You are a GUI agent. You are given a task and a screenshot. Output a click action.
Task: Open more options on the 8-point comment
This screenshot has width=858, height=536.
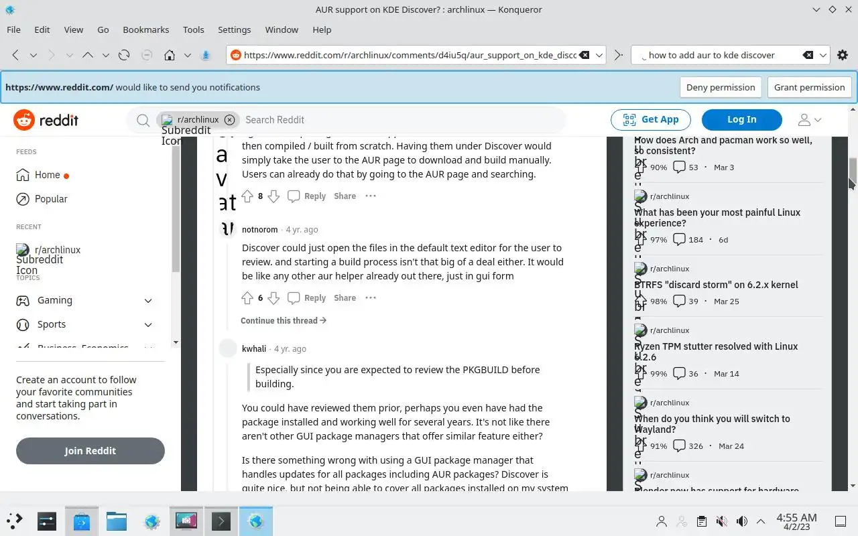click(371, 196)
